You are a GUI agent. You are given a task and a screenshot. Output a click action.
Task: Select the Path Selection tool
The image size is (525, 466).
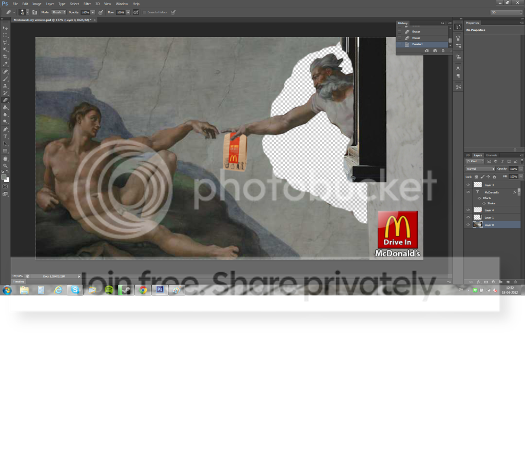[5, 144]
